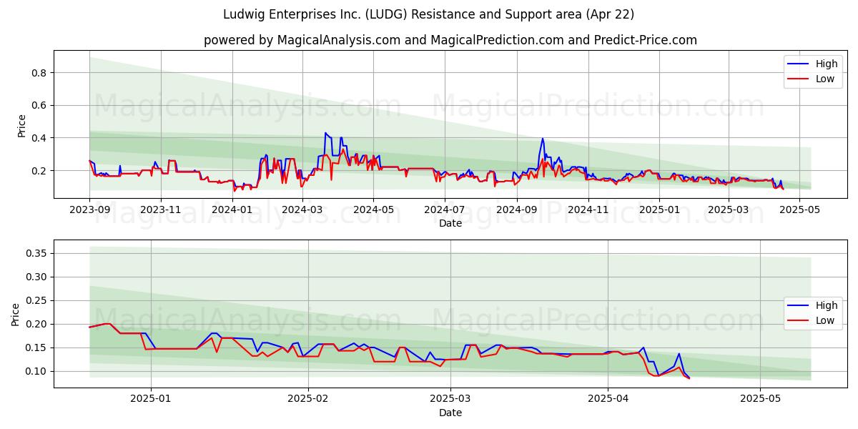Click the bottom chart 'Date' axis label
This screenshot has height=429, width=858.
pos(450,413)
